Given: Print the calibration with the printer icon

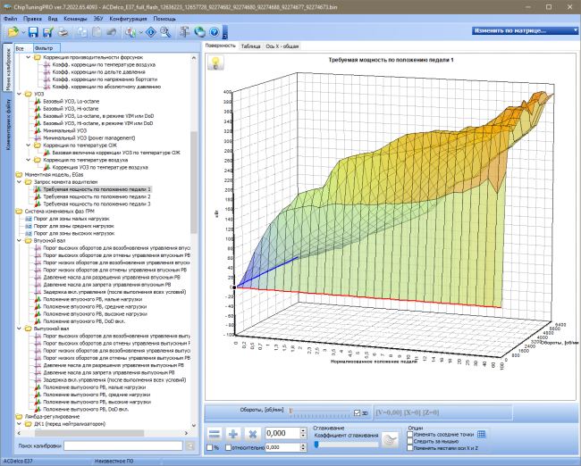Looking at the screenshot, I should (x=63, y=32).
